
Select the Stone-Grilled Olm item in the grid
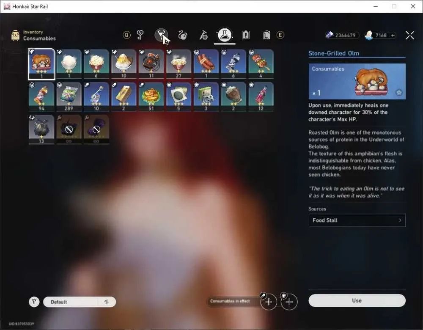click(x=41, y=64)
